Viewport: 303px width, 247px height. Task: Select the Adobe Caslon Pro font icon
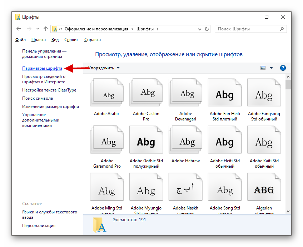(x=146, y=92)
